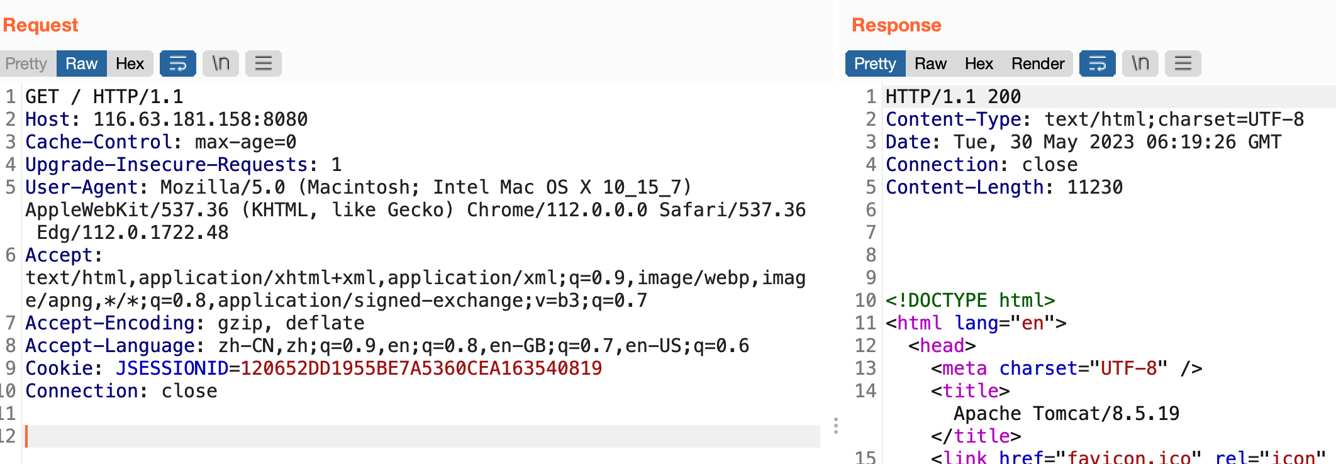Switch Request view to Hex
Viewport: 1336px width, 464px height.
130,64
